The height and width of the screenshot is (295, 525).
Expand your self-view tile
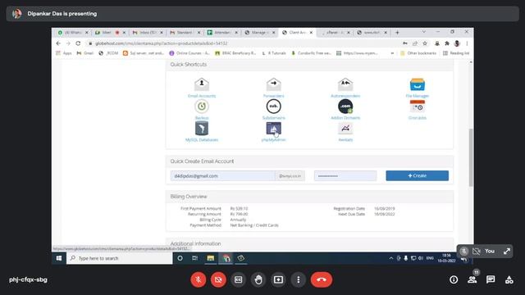coord(507,252)
